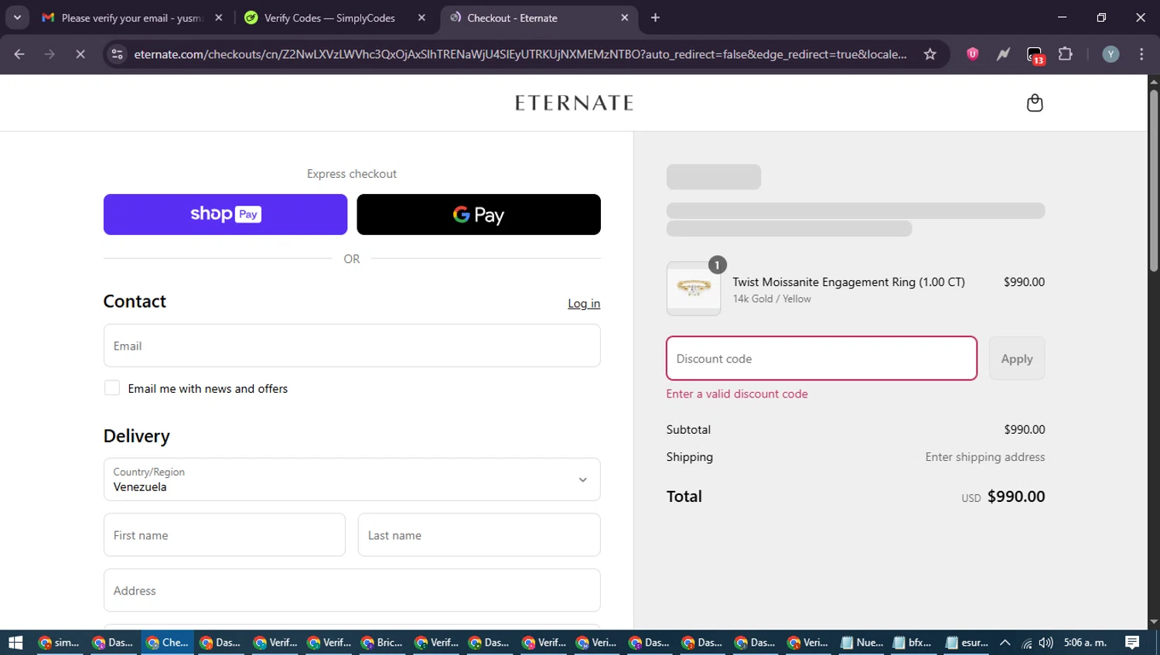Open the Bric... Chrome taskbar window
1160x655 pixels.
(382, 642)
